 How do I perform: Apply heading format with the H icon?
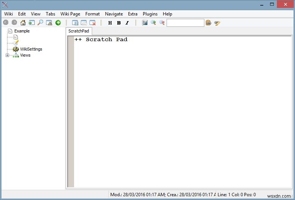point(110,23)
